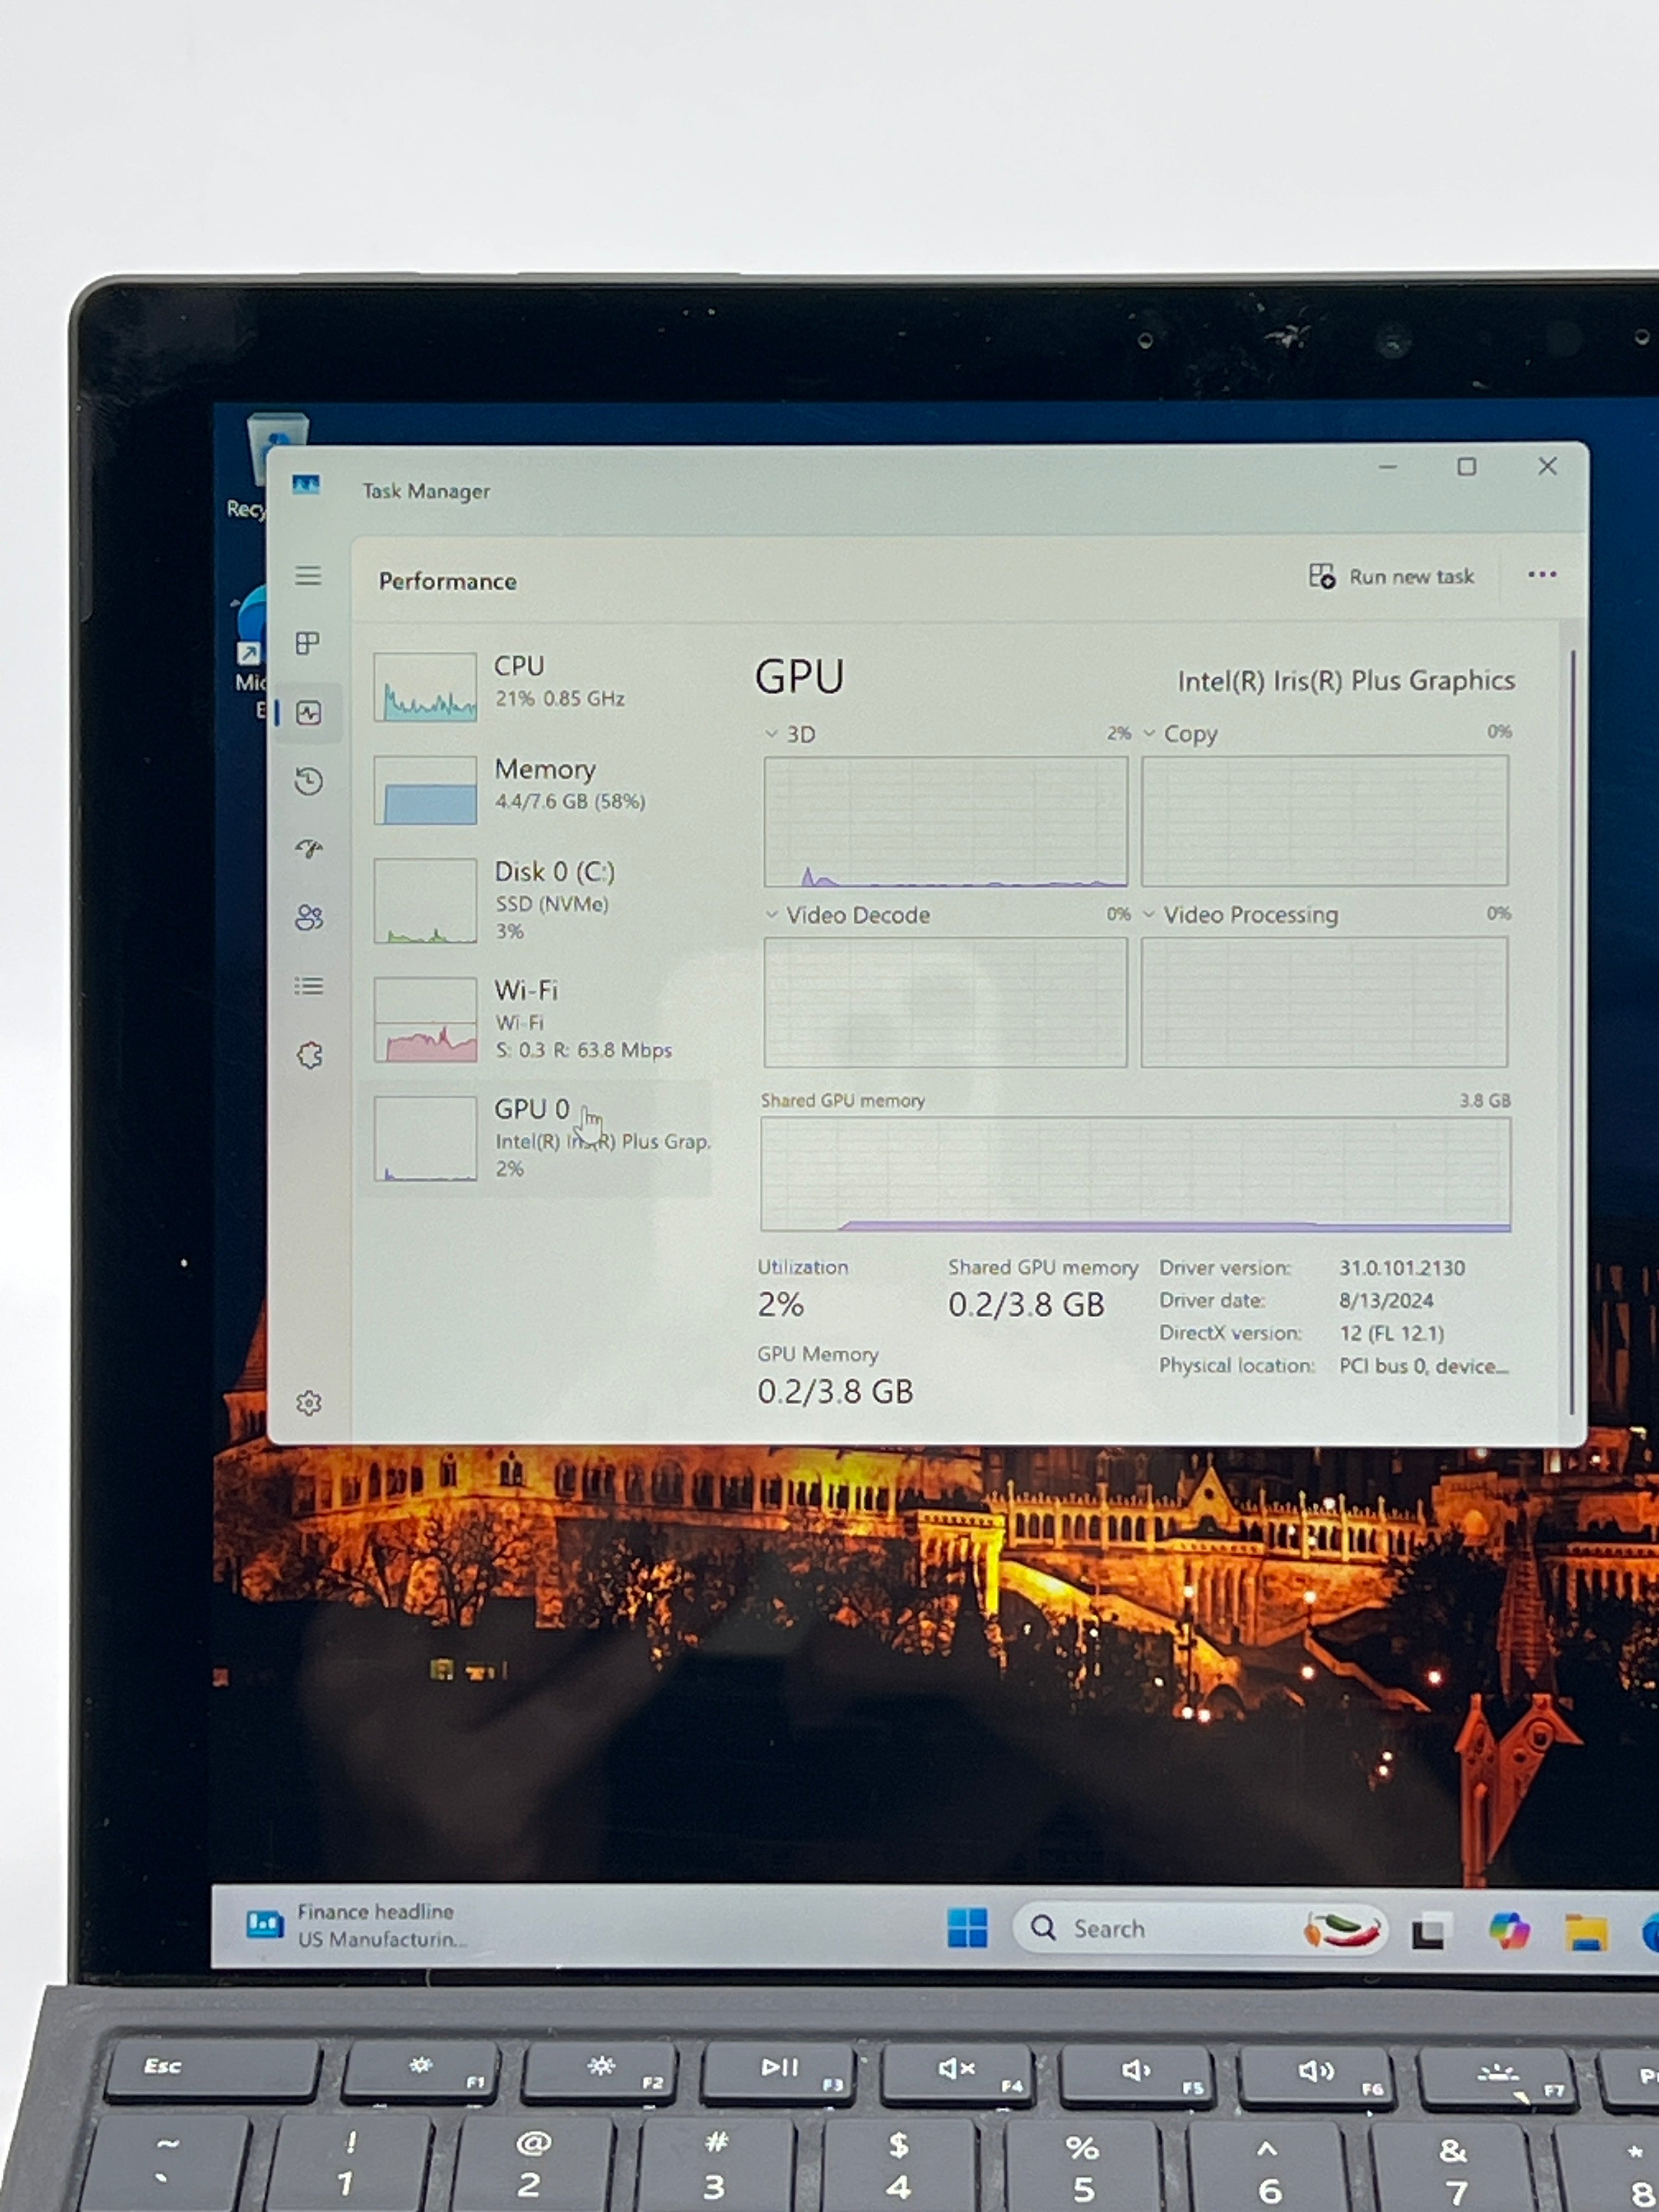Viewport: 1659px width, 2212px height.
Task: Open the Windows Start button
Action: point(967,1927)
